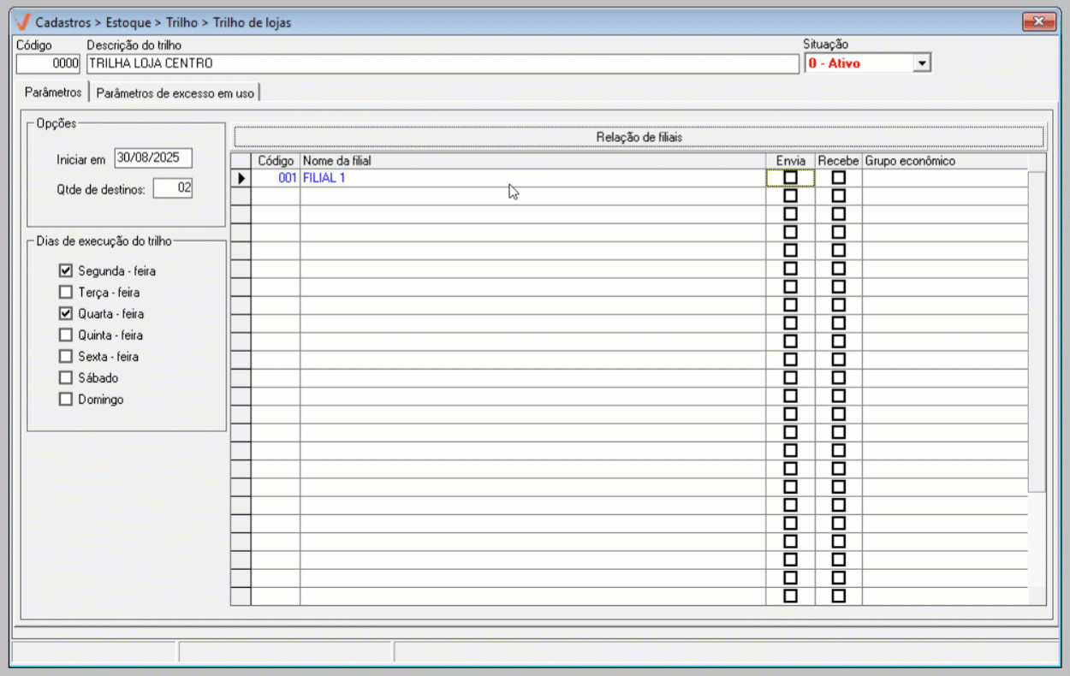This screenshot has height=676, width=1070.
Task: Edit the Descrição do trilho field
Action: 443,63
